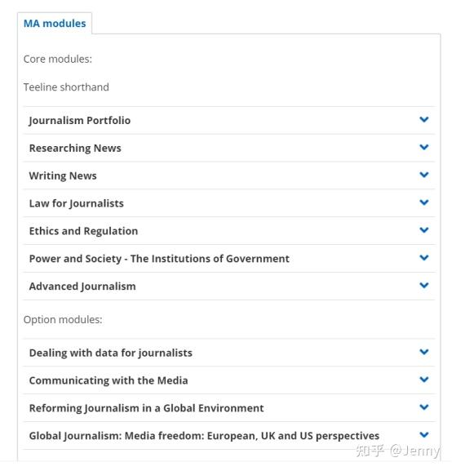The image size is (452, 471).
Task: Click the Law for Journalists chevron
Action: tap(423, 202)
